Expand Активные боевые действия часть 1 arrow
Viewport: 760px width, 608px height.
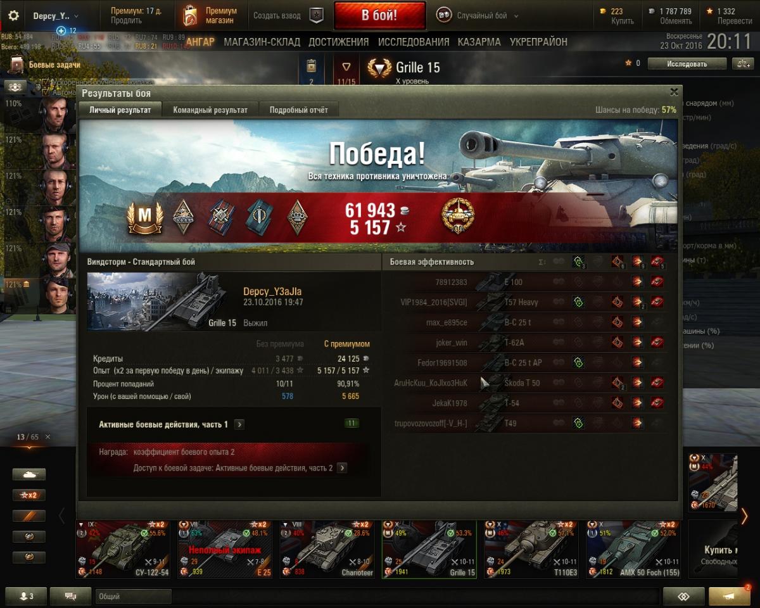coord(239,424)
